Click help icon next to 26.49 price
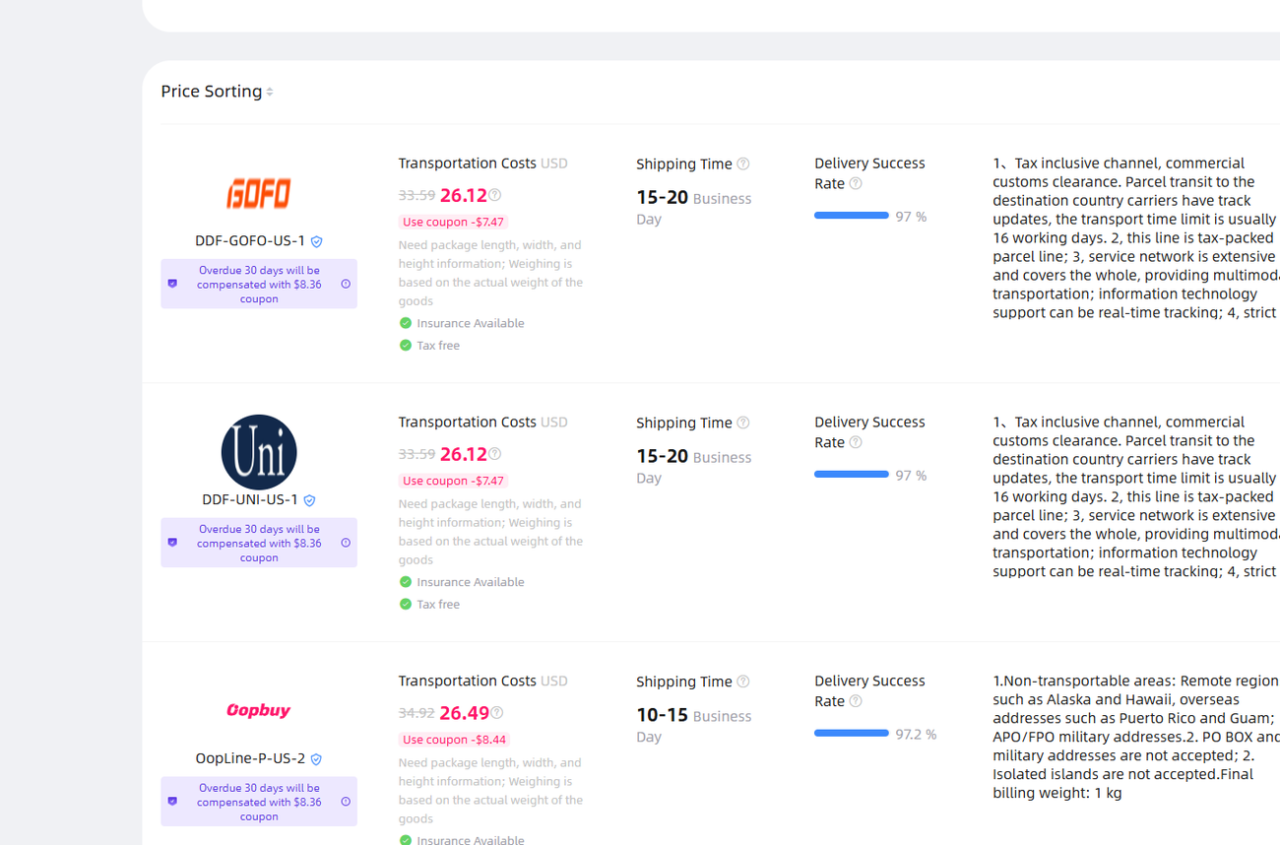 (497, 713)
